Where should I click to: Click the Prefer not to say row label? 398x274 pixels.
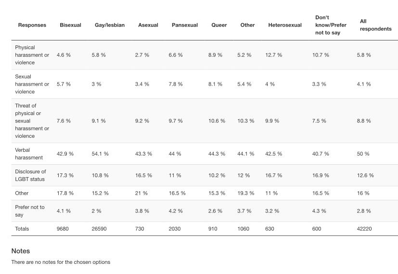point(29,211)
